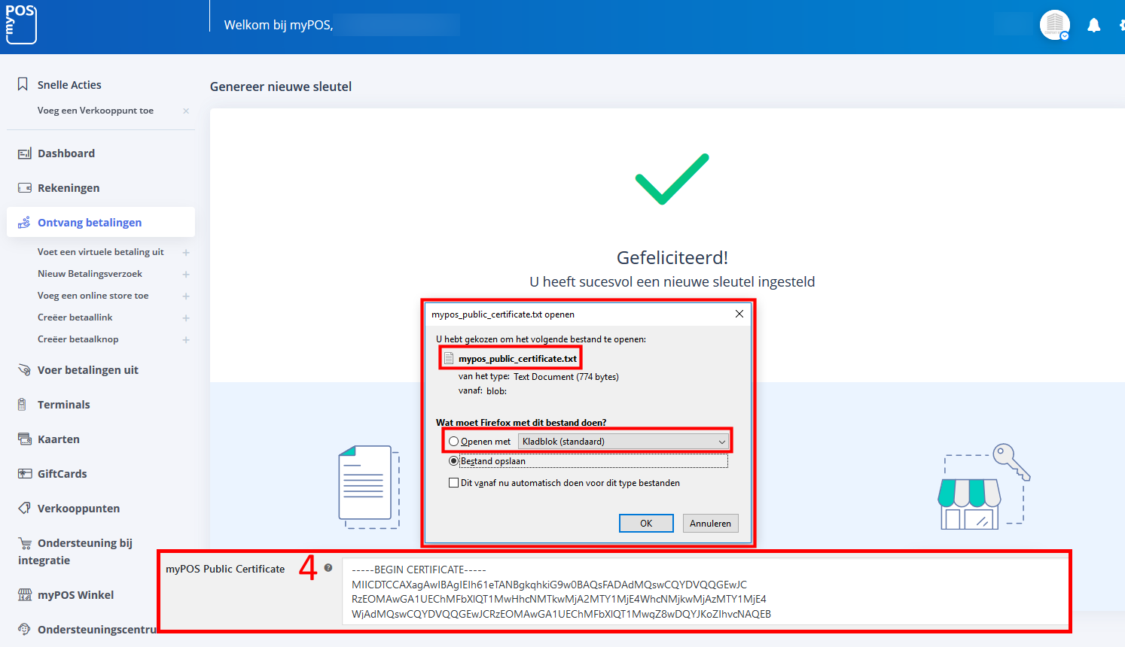
Task: Open the Rekeningen menu item
Action: pos(68,188)
